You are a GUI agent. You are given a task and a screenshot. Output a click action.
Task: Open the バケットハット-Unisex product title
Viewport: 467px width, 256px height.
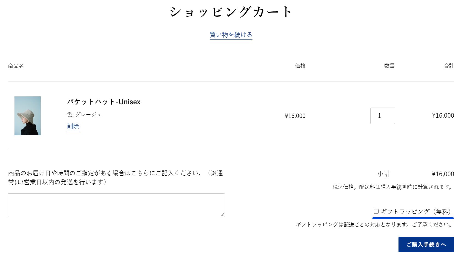tap(104, 102)
